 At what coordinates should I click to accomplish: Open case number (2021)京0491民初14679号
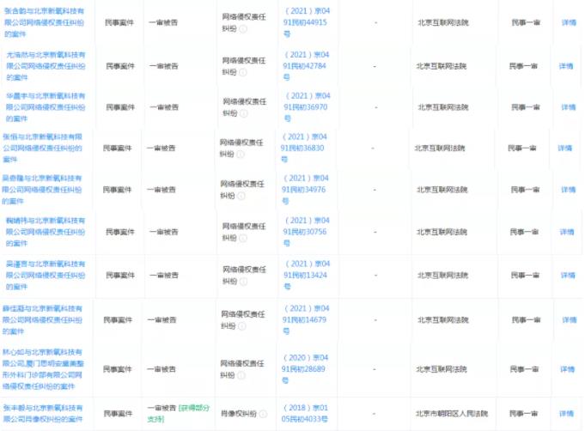pyautogui.click(x=306, y=319)
